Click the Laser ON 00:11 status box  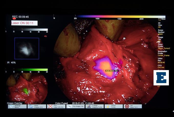pyautogui.click(x=24, y=23)
